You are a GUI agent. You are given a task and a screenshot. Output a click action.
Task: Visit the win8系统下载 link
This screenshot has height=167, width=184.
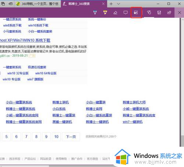click(12, 25)
